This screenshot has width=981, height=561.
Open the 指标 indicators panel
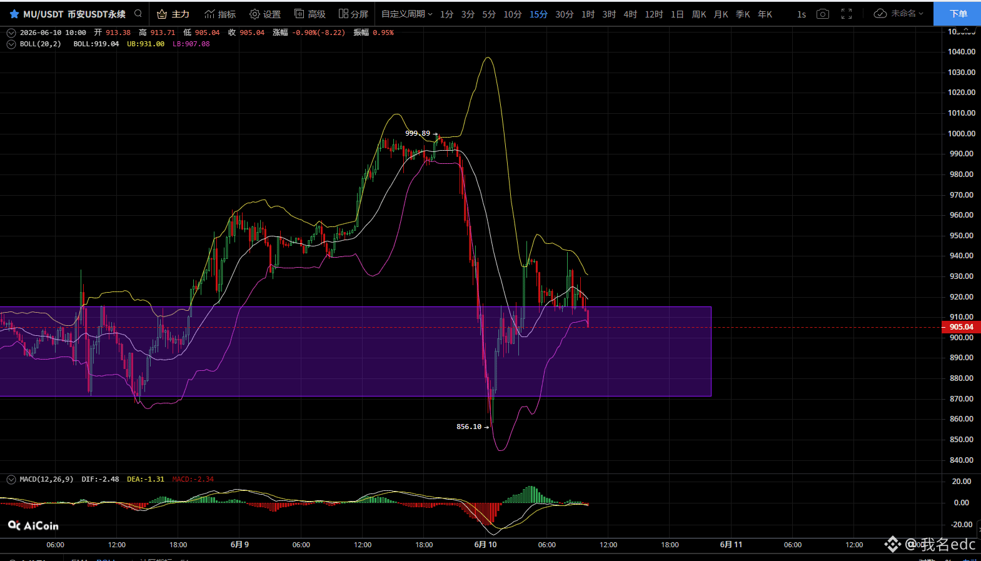pos(220,14)
